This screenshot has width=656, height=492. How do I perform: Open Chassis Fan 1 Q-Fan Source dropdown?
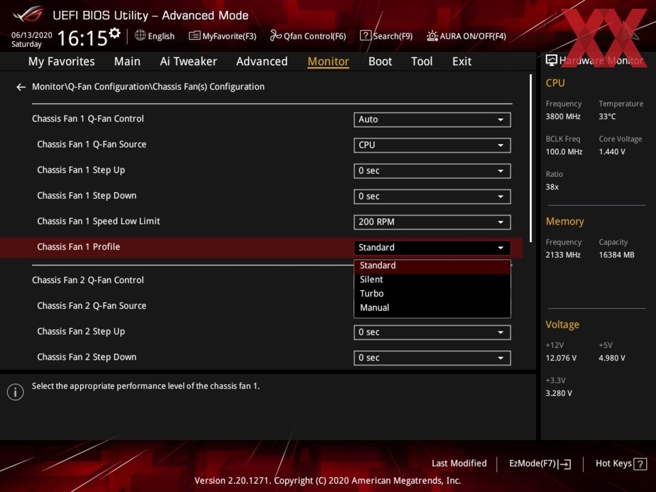click(432, 145)
